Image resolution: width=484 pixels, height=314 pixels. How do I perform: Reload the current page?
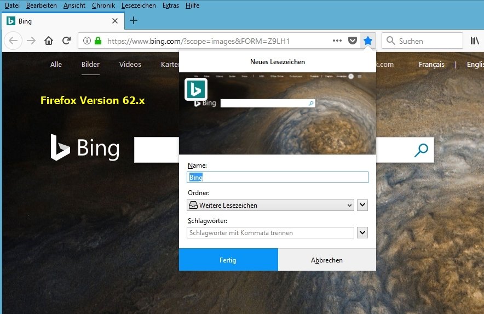pyautogui.click(x=66, y=41)
